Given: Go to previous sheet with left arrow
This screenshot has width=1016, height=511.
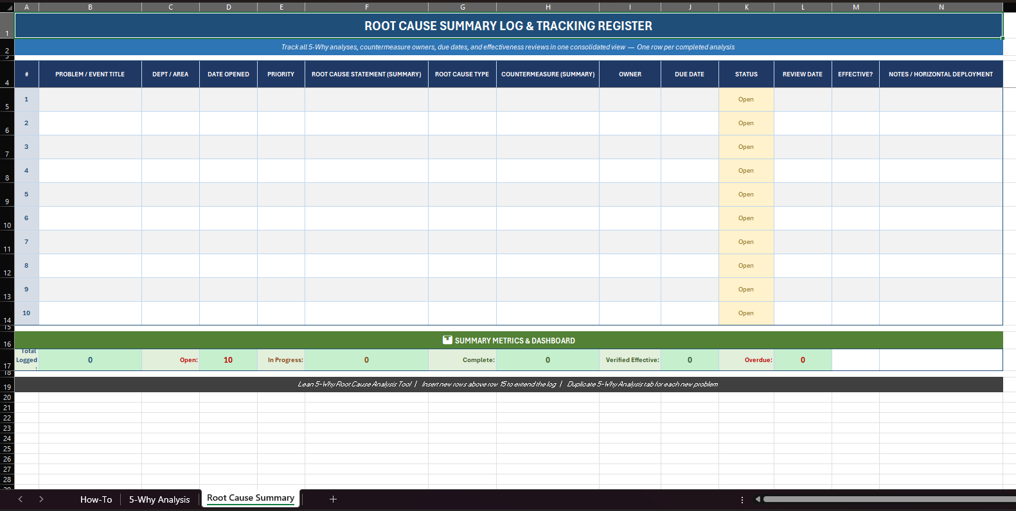Looking at the screenshot, I should 21,499.
